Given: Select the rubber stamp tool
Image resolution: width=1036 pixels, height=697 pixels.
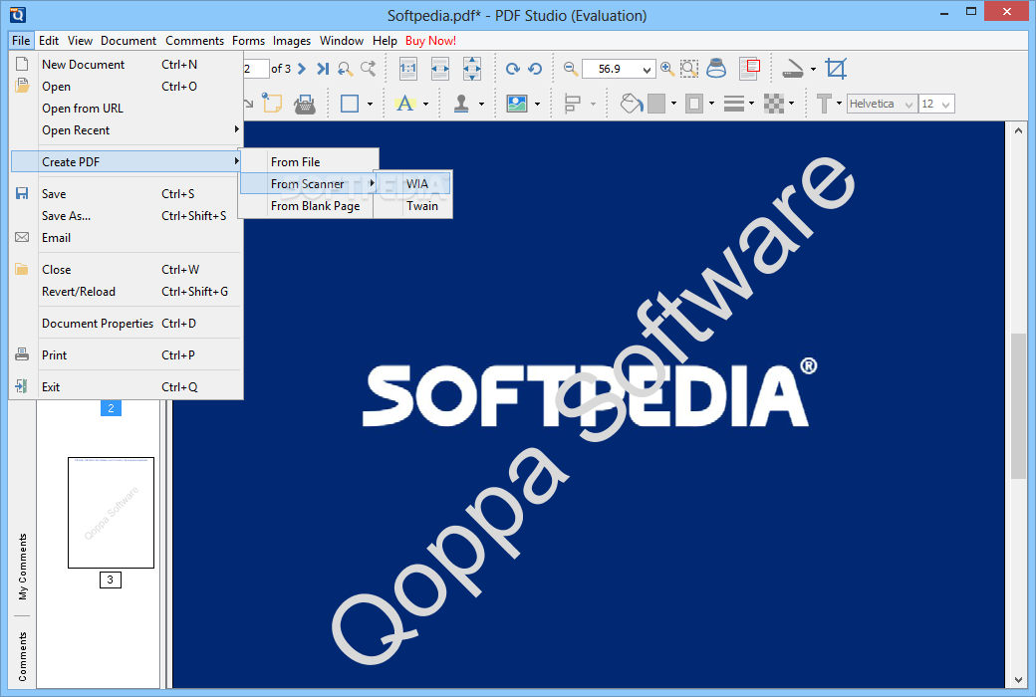Looking at the screenshot, I should tap(461, 104).
